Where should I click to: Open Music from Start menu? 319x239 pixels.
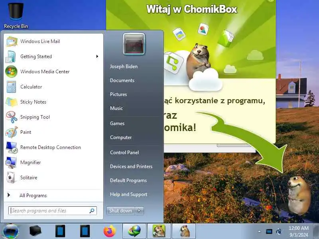pos(116,108)
